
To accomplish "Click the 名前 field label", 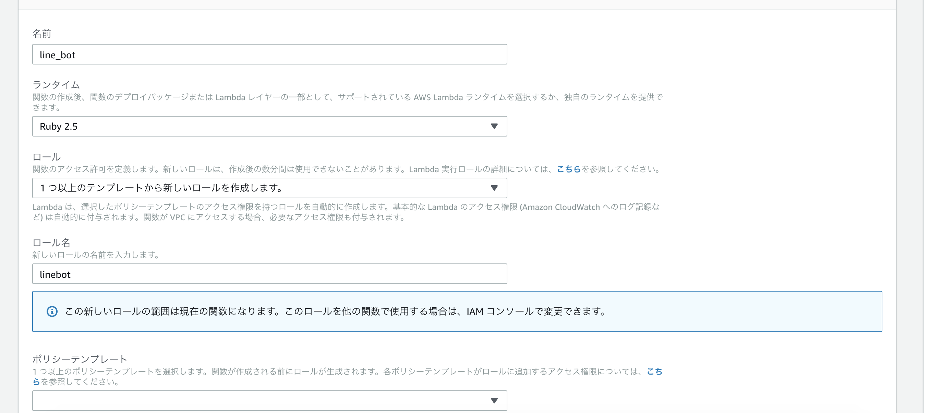I will (42, 34).
